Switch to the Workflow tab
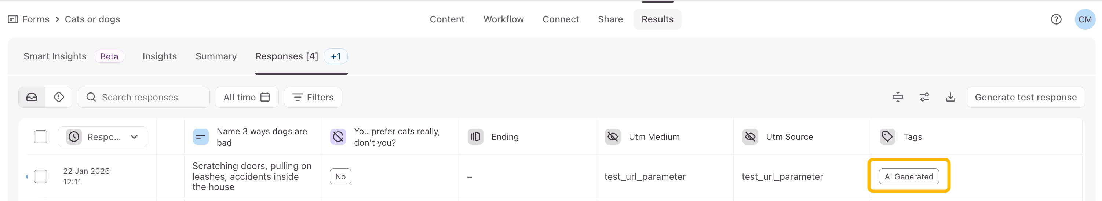Viewport: 1102px width, 201px height. click(504, 19)
